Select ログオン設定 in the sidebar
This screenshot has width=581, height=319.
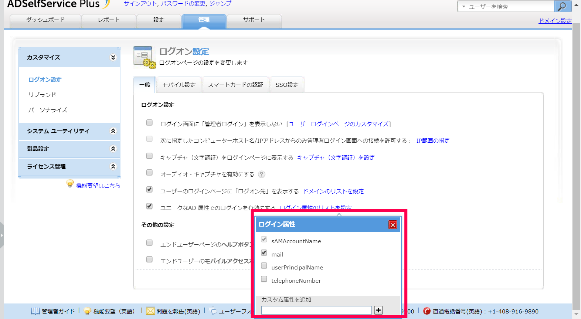[x=45, y=80]
